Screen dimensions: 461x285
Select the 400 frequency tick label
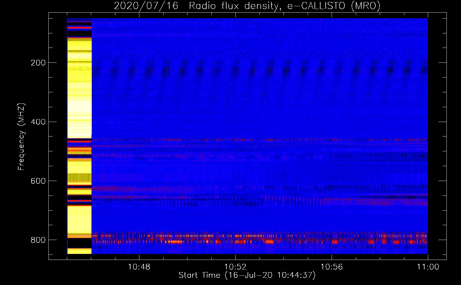point(38,122)
